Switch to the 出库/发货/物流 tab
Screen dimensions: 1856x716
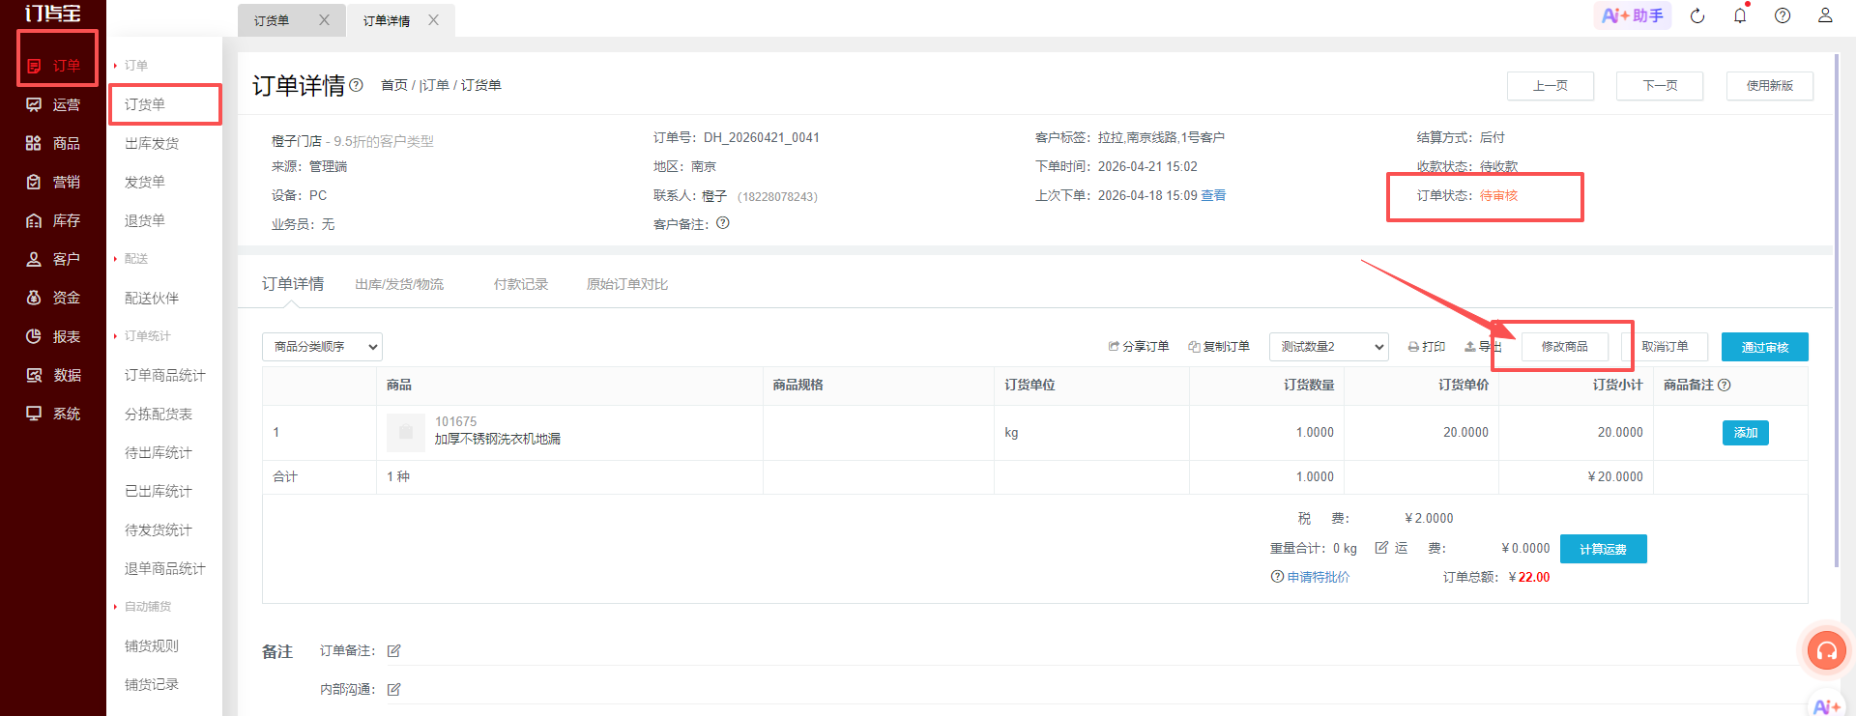pyautogui.click(x=399, y=284)
